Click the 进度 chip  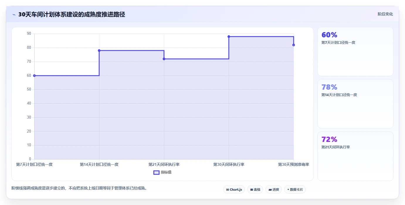click(274, 190)
